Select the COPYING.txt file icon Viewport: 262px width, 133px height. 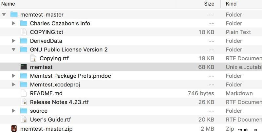pyautogui.click(x=24, y=32)
